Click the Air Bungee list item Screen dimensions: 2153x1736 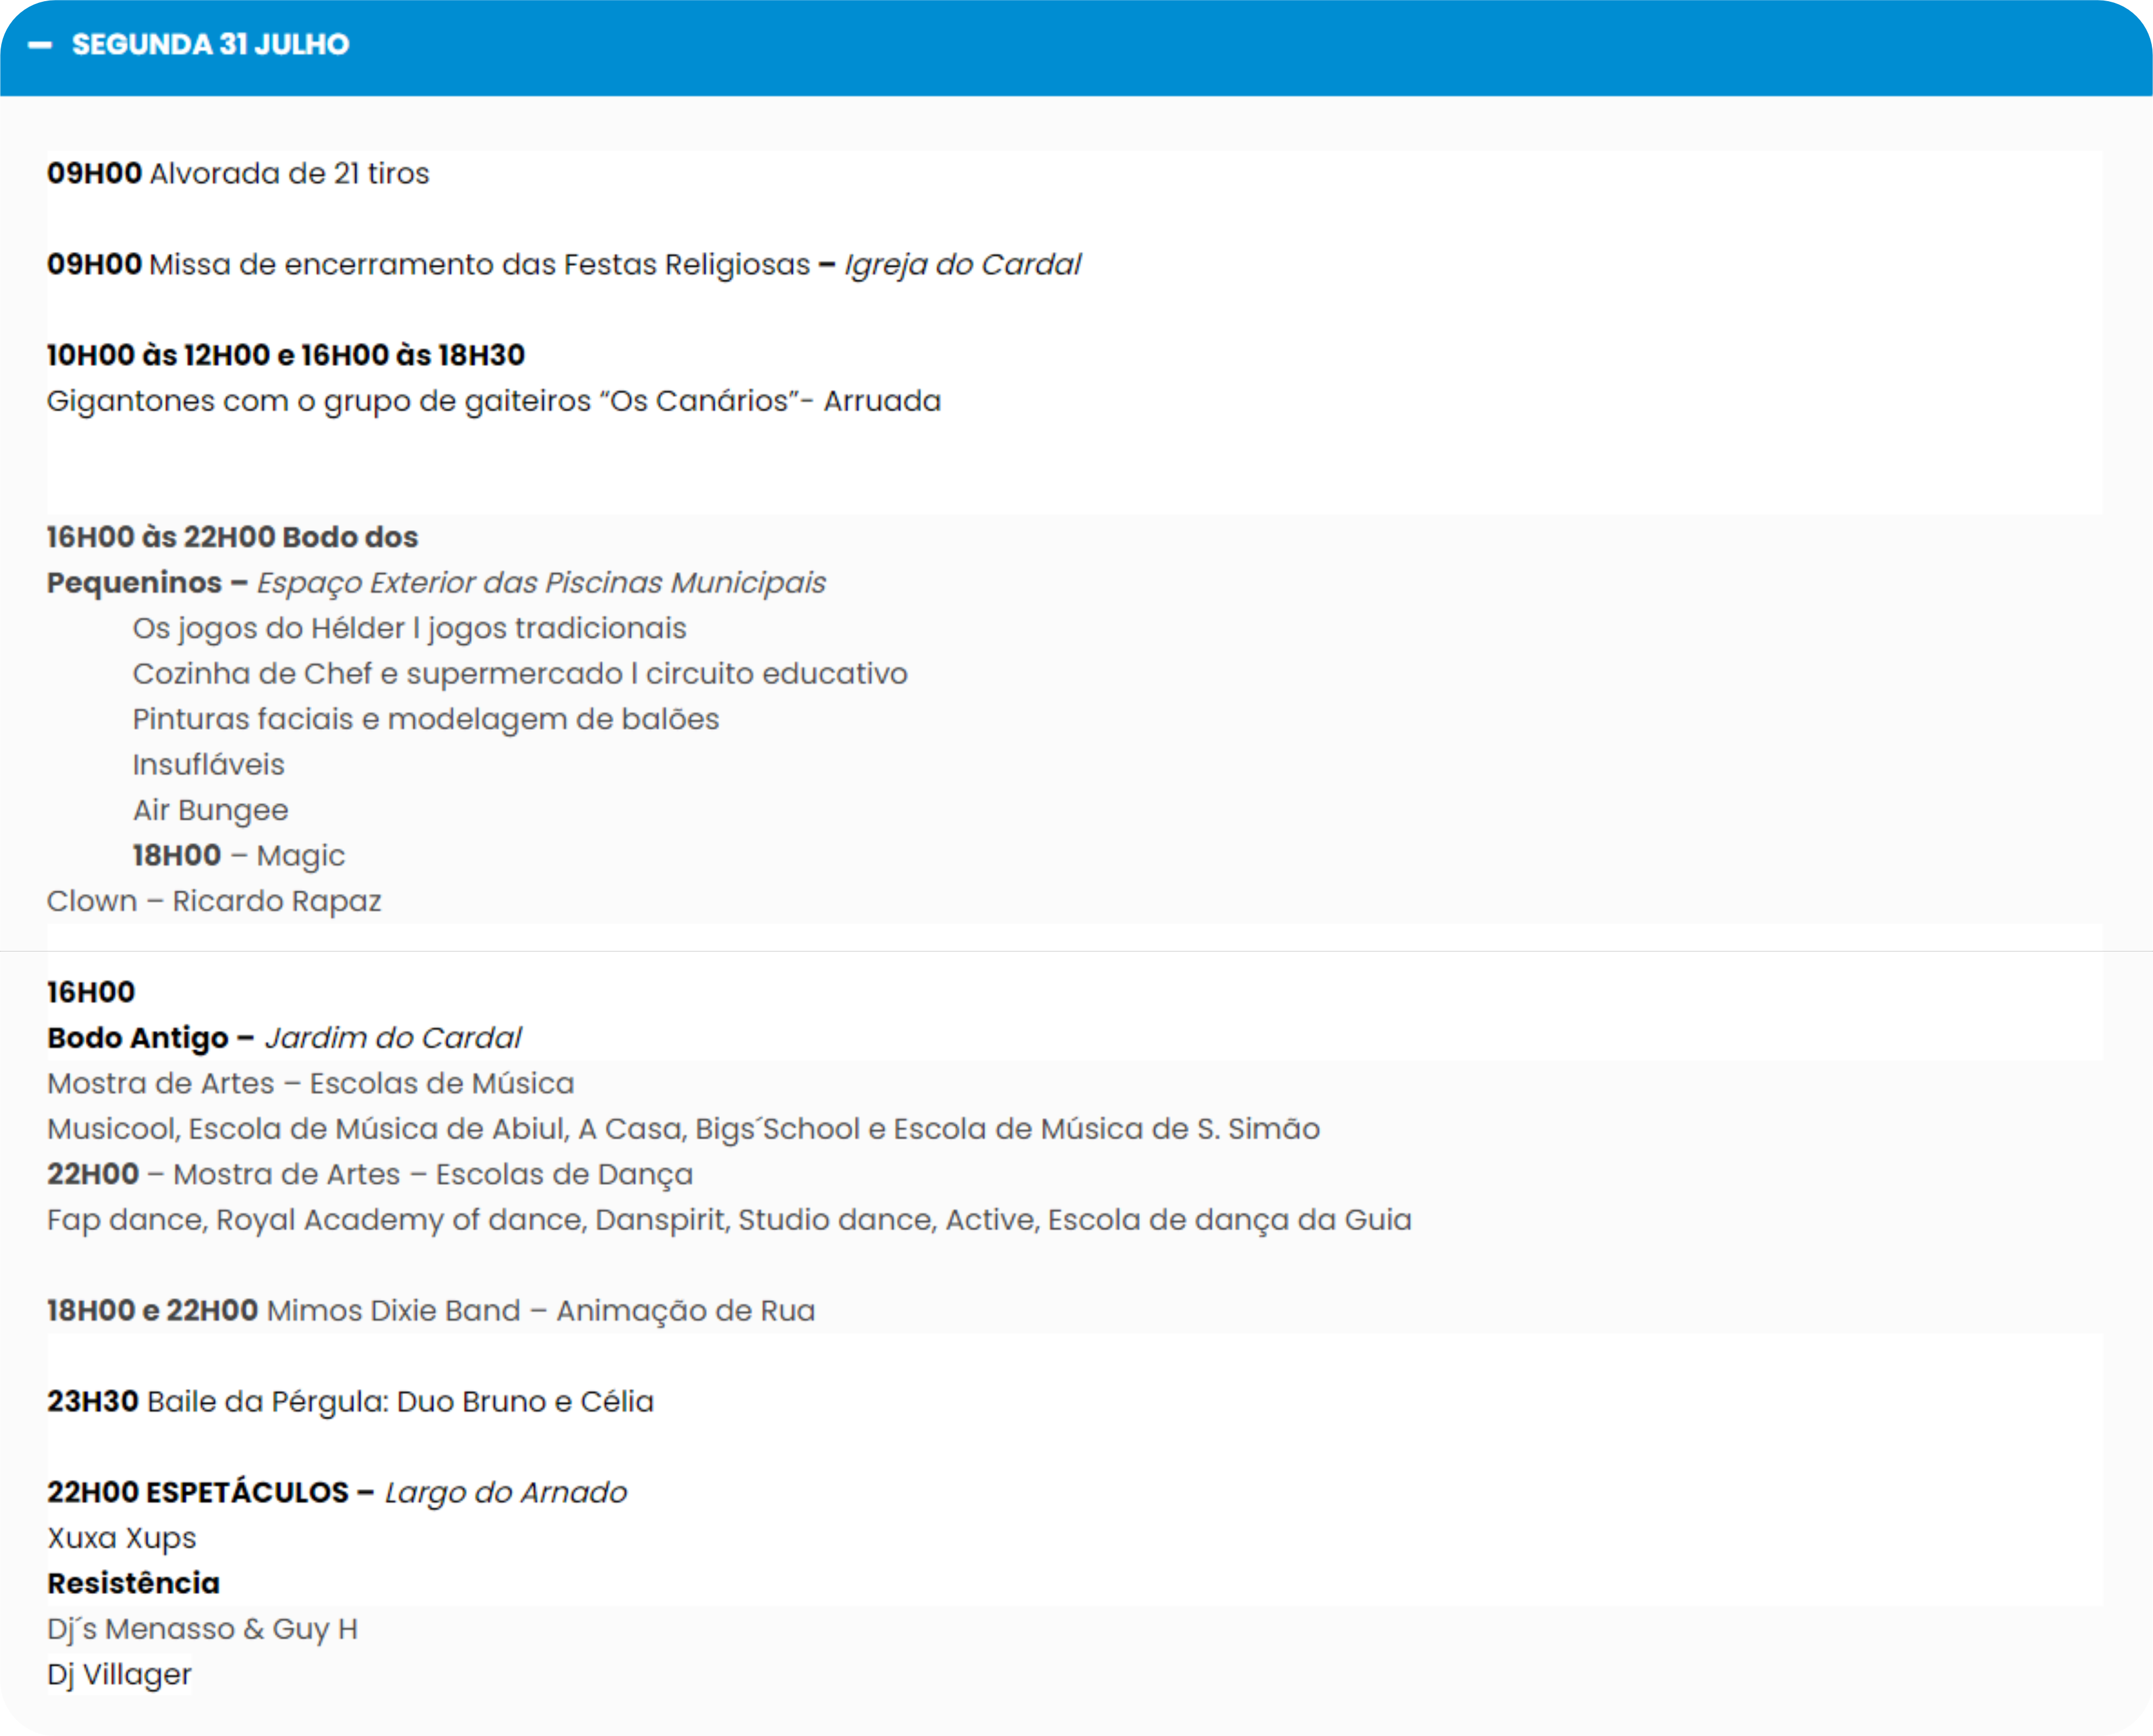pyautogui.click(x=210, y=811)
